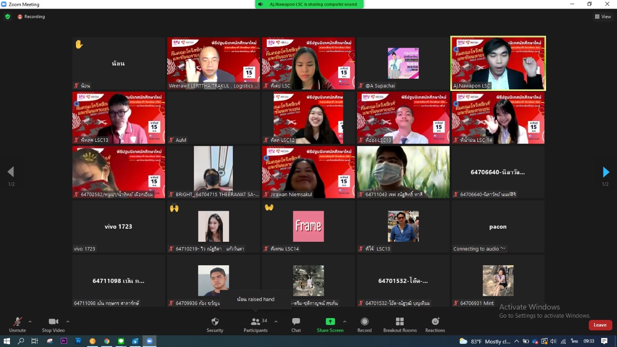The height and width of the screenshot is (347, 617).
Task: Click @A Supachai profile picture
Action: (403, 63)
